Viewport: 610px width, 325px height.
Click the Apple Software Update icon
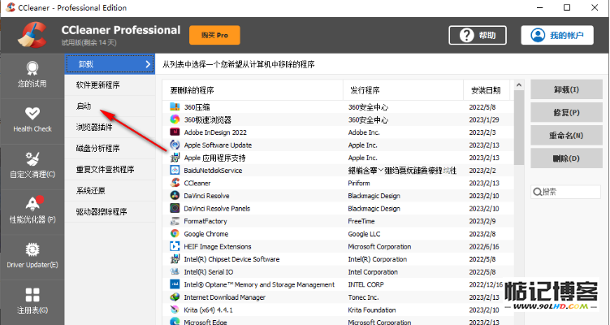pos(175,145)
